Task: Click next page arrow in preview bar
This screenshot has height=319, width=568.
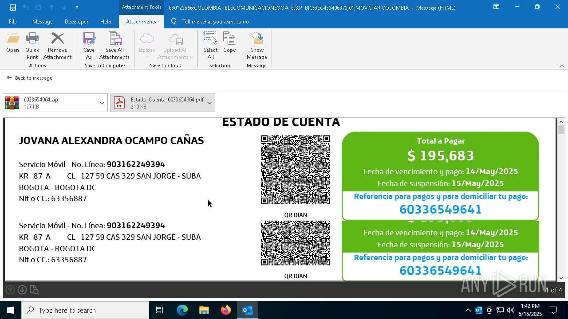Action: (22, 290)
